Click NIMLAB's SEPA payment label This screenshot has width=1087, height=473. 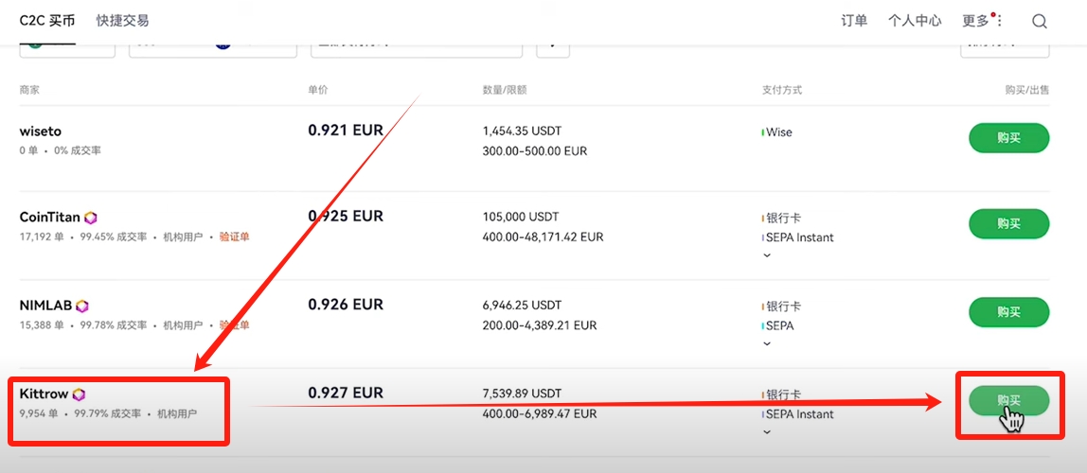coord(780,325)
